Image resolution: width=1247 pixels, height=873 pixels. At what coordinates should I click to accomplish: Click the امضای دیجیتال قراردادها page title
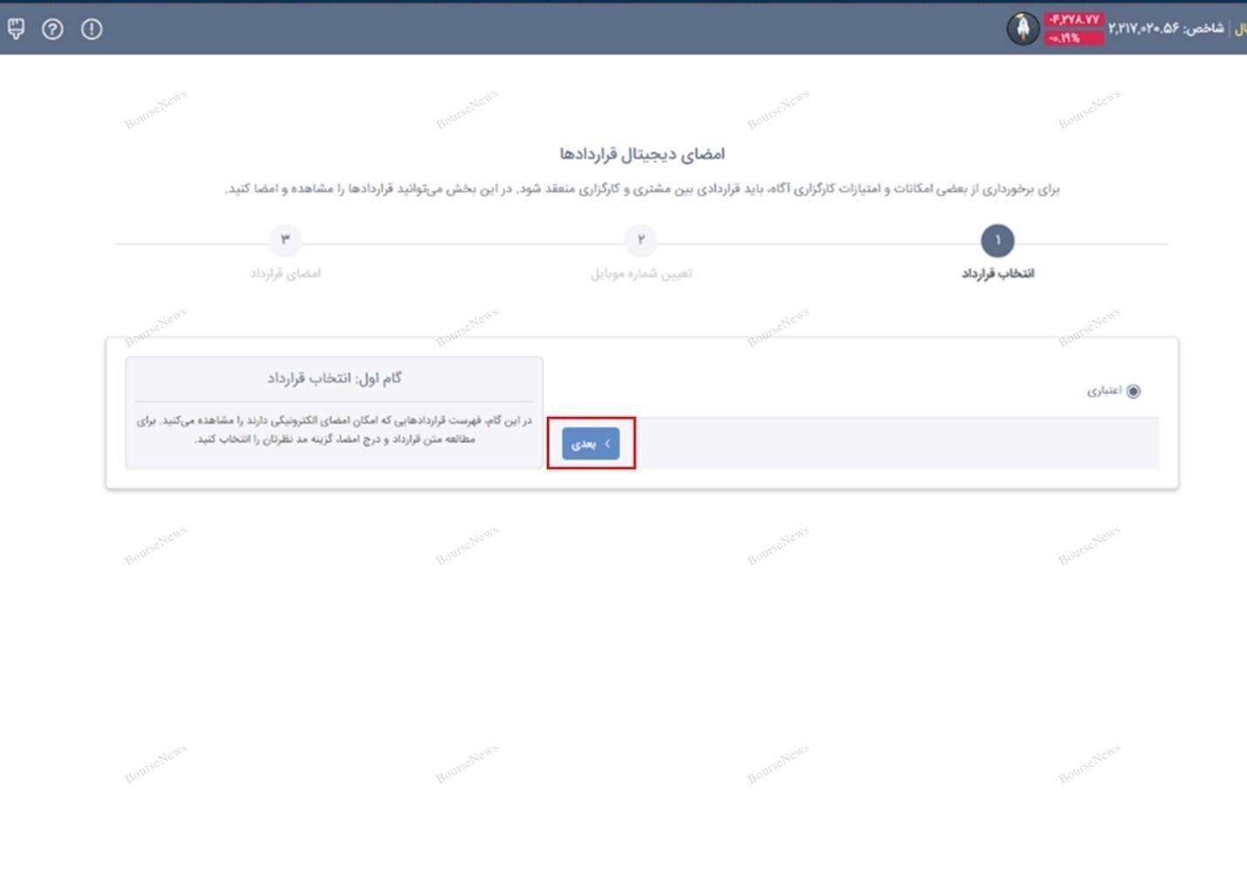point(642,154)
